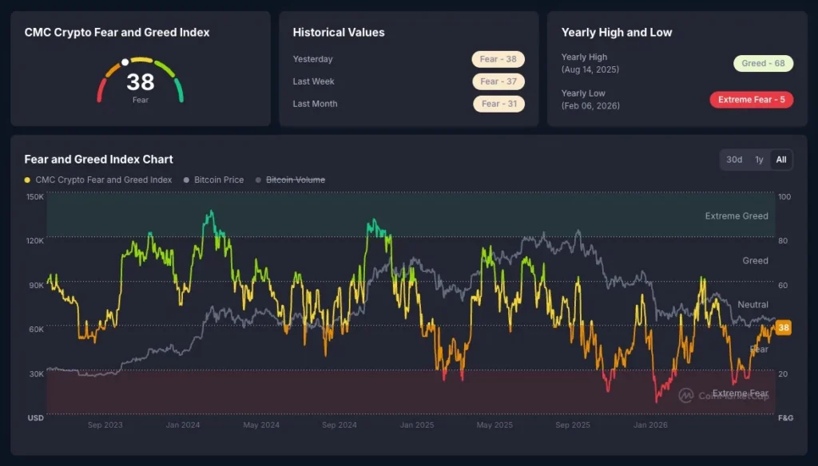Image resolution: width=818 pixels, height=466 pixels.
Task: Click the Yesterday row label
Action: pyautogui.click(x=312, y=59)
